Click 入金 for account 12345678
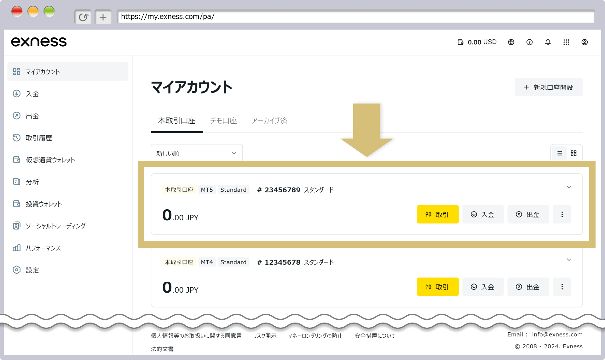Viewport: 605px width, 360px height. [483, 287]
